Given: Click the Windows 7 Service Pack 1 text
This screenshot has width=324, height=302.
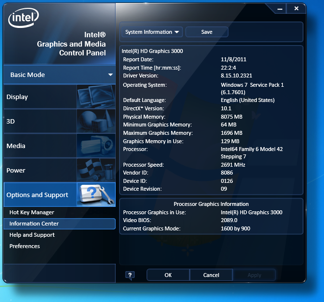Looking at the screenshot, I should [x=252, y=85].
